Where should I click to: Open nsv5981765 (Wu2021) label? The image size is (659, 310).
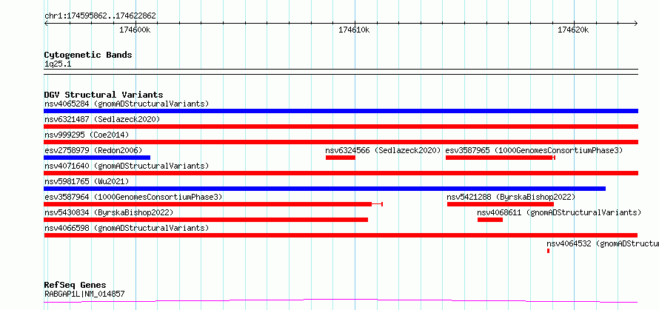click(x=87, y=181)
